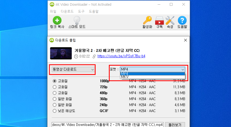Image resolution: width=231 pixels, height=127 pixels.
Task: Click the Download Clip dialog logo icon
Action: (x=52, y=40)
